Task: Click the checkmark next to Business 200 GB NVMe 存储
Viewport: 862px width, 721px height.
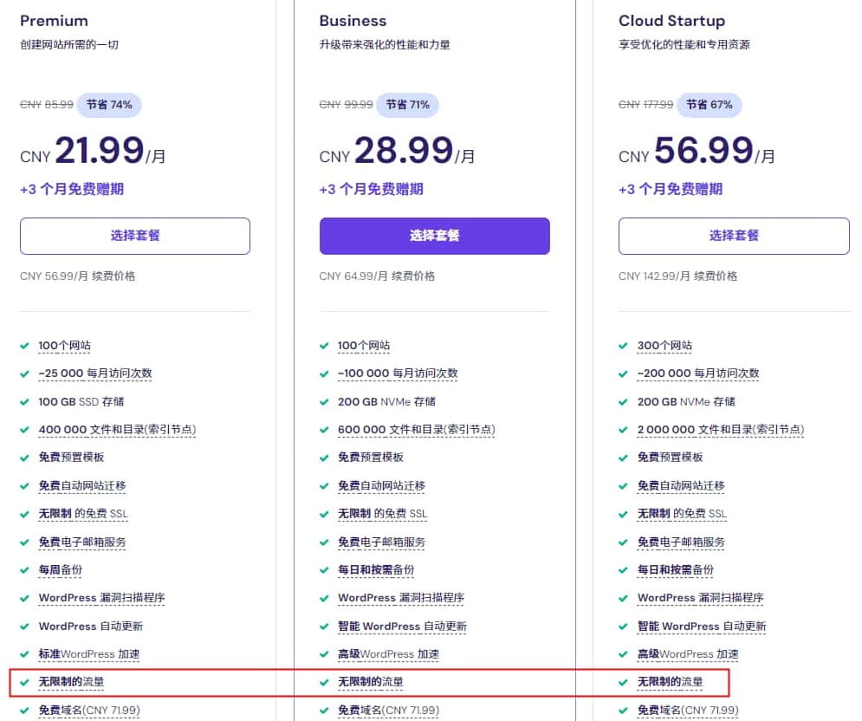Action: click(324, 401)
